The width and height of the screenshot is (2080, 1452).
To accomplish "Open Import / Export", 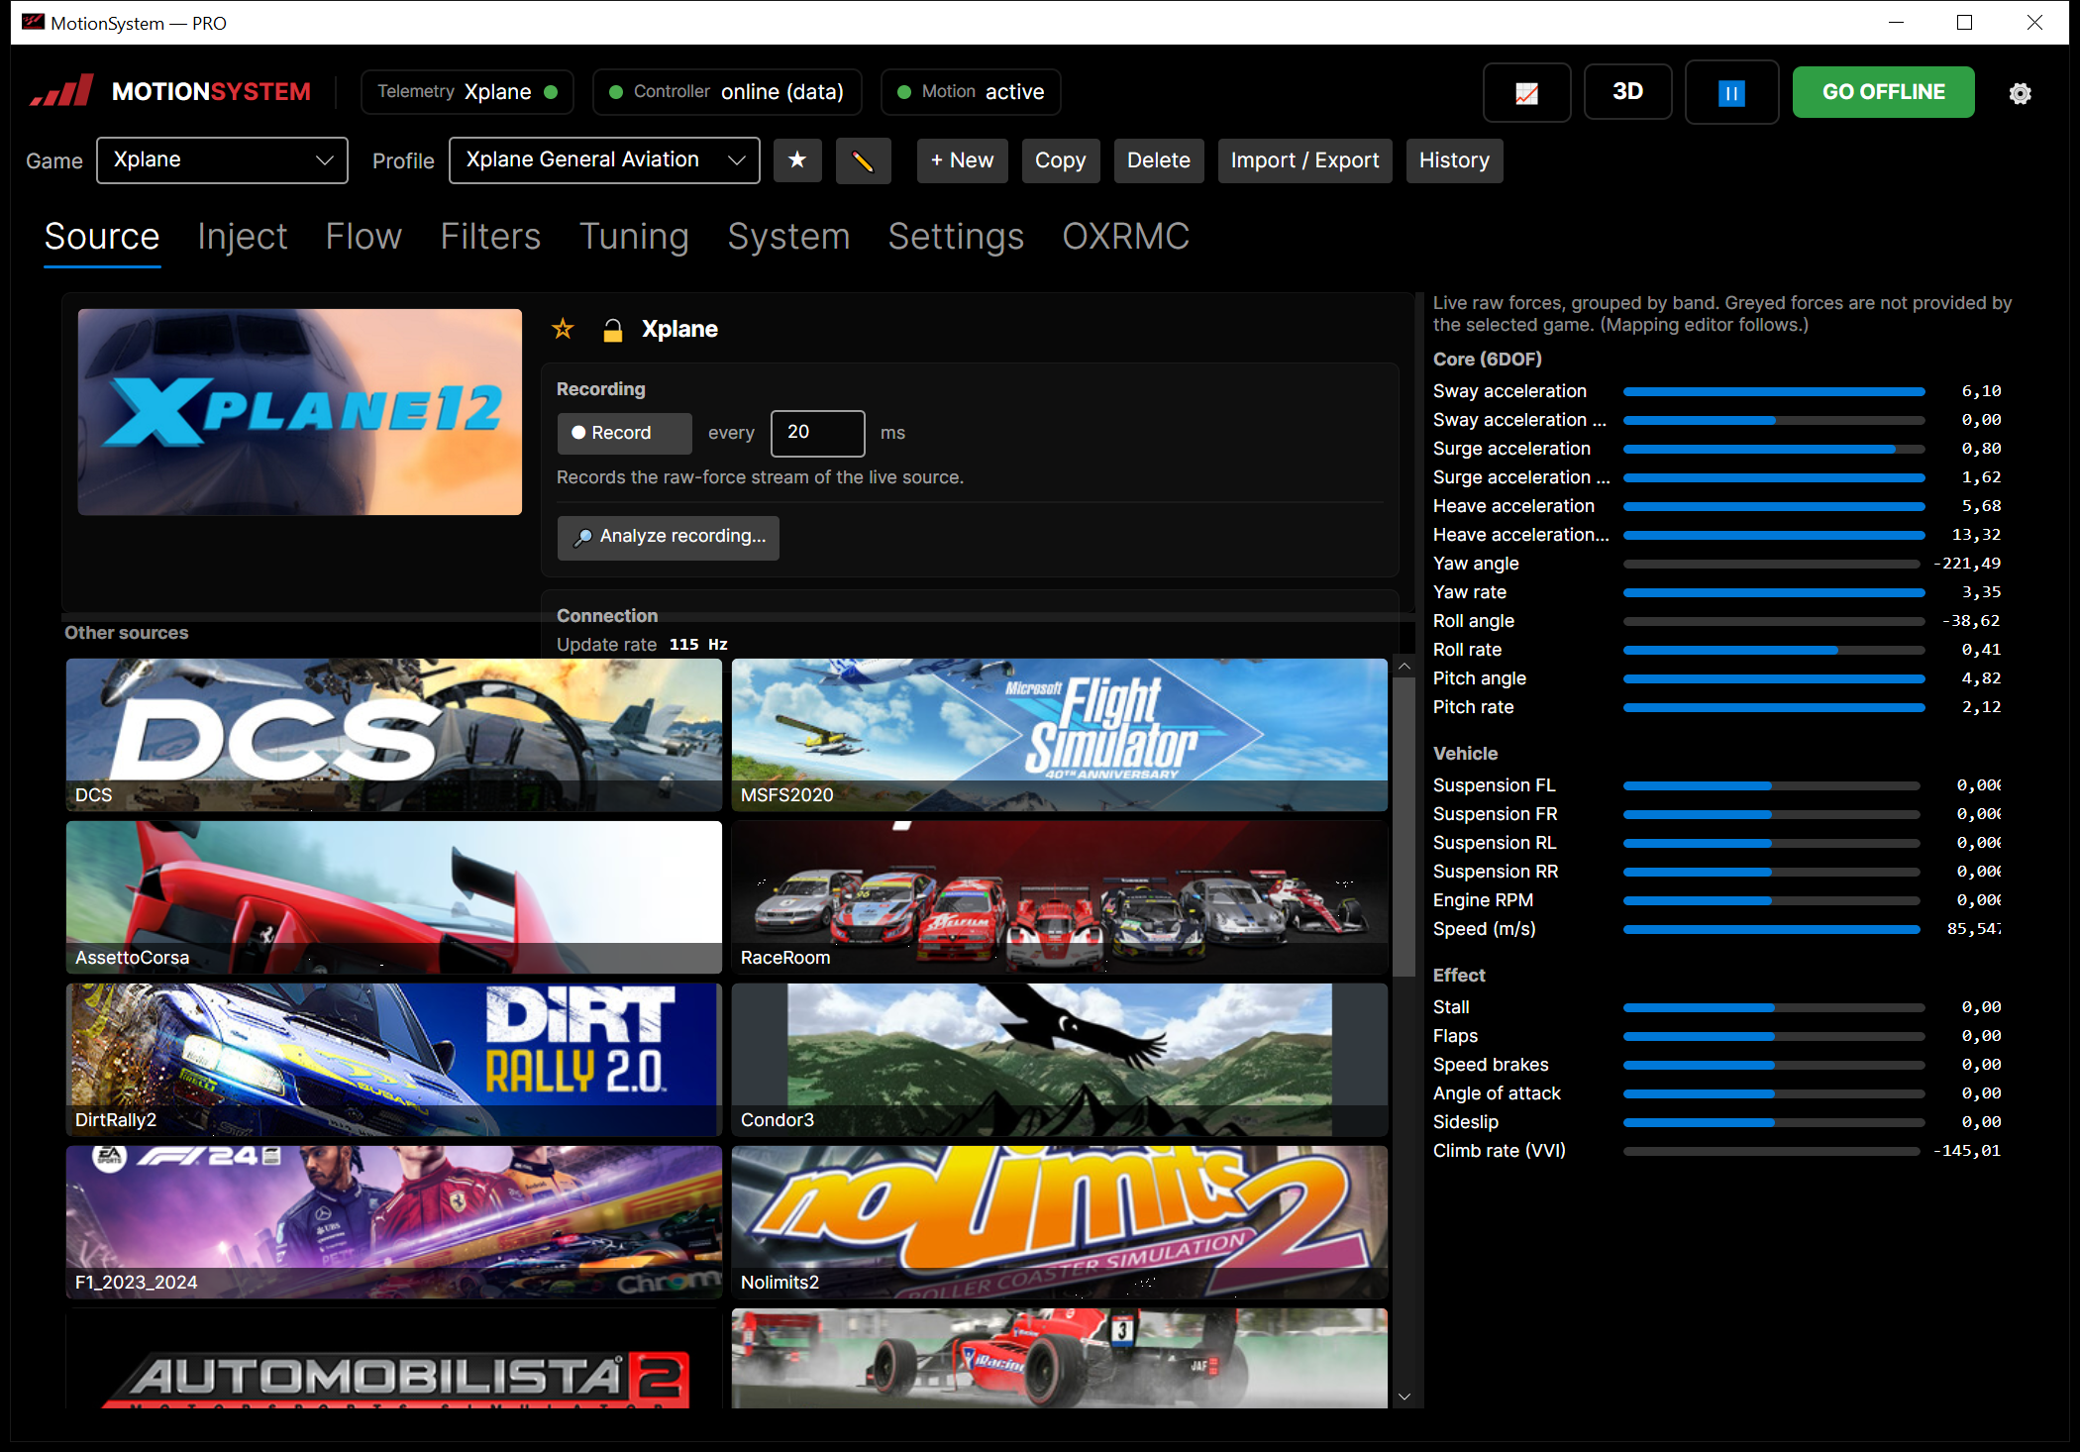I will click(1304, 160).
